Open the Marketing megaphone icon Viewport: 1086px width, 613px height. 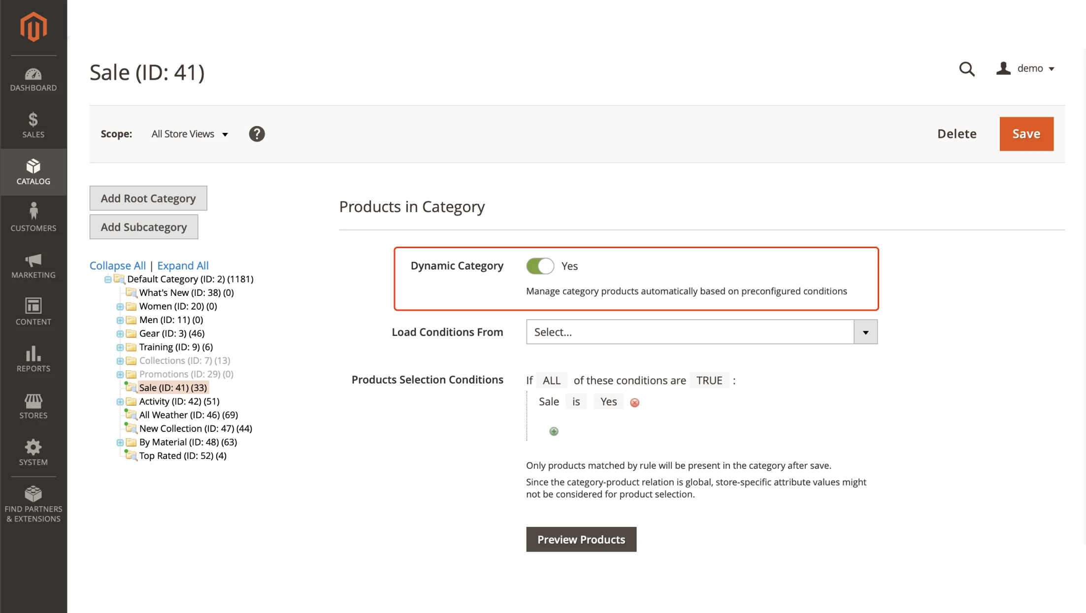(33, 266)
